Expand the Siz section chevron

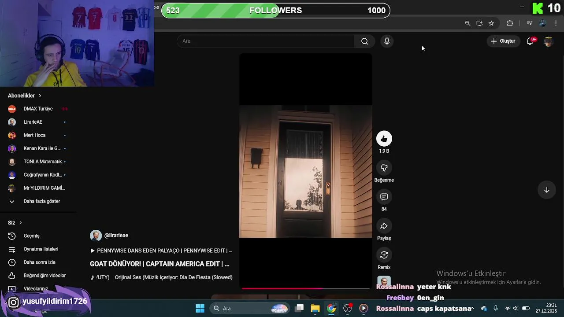(x=20, y=223)
